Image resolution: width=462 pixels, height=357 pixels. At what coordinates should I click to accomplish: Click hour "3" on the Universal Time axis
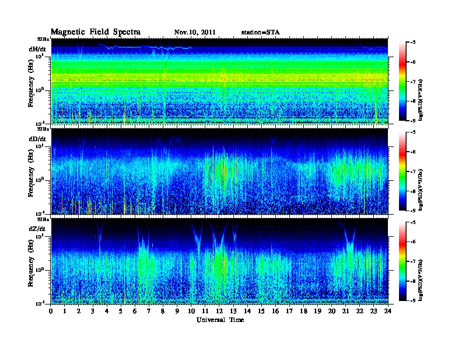pyautogui.click(x=93, y=311)
